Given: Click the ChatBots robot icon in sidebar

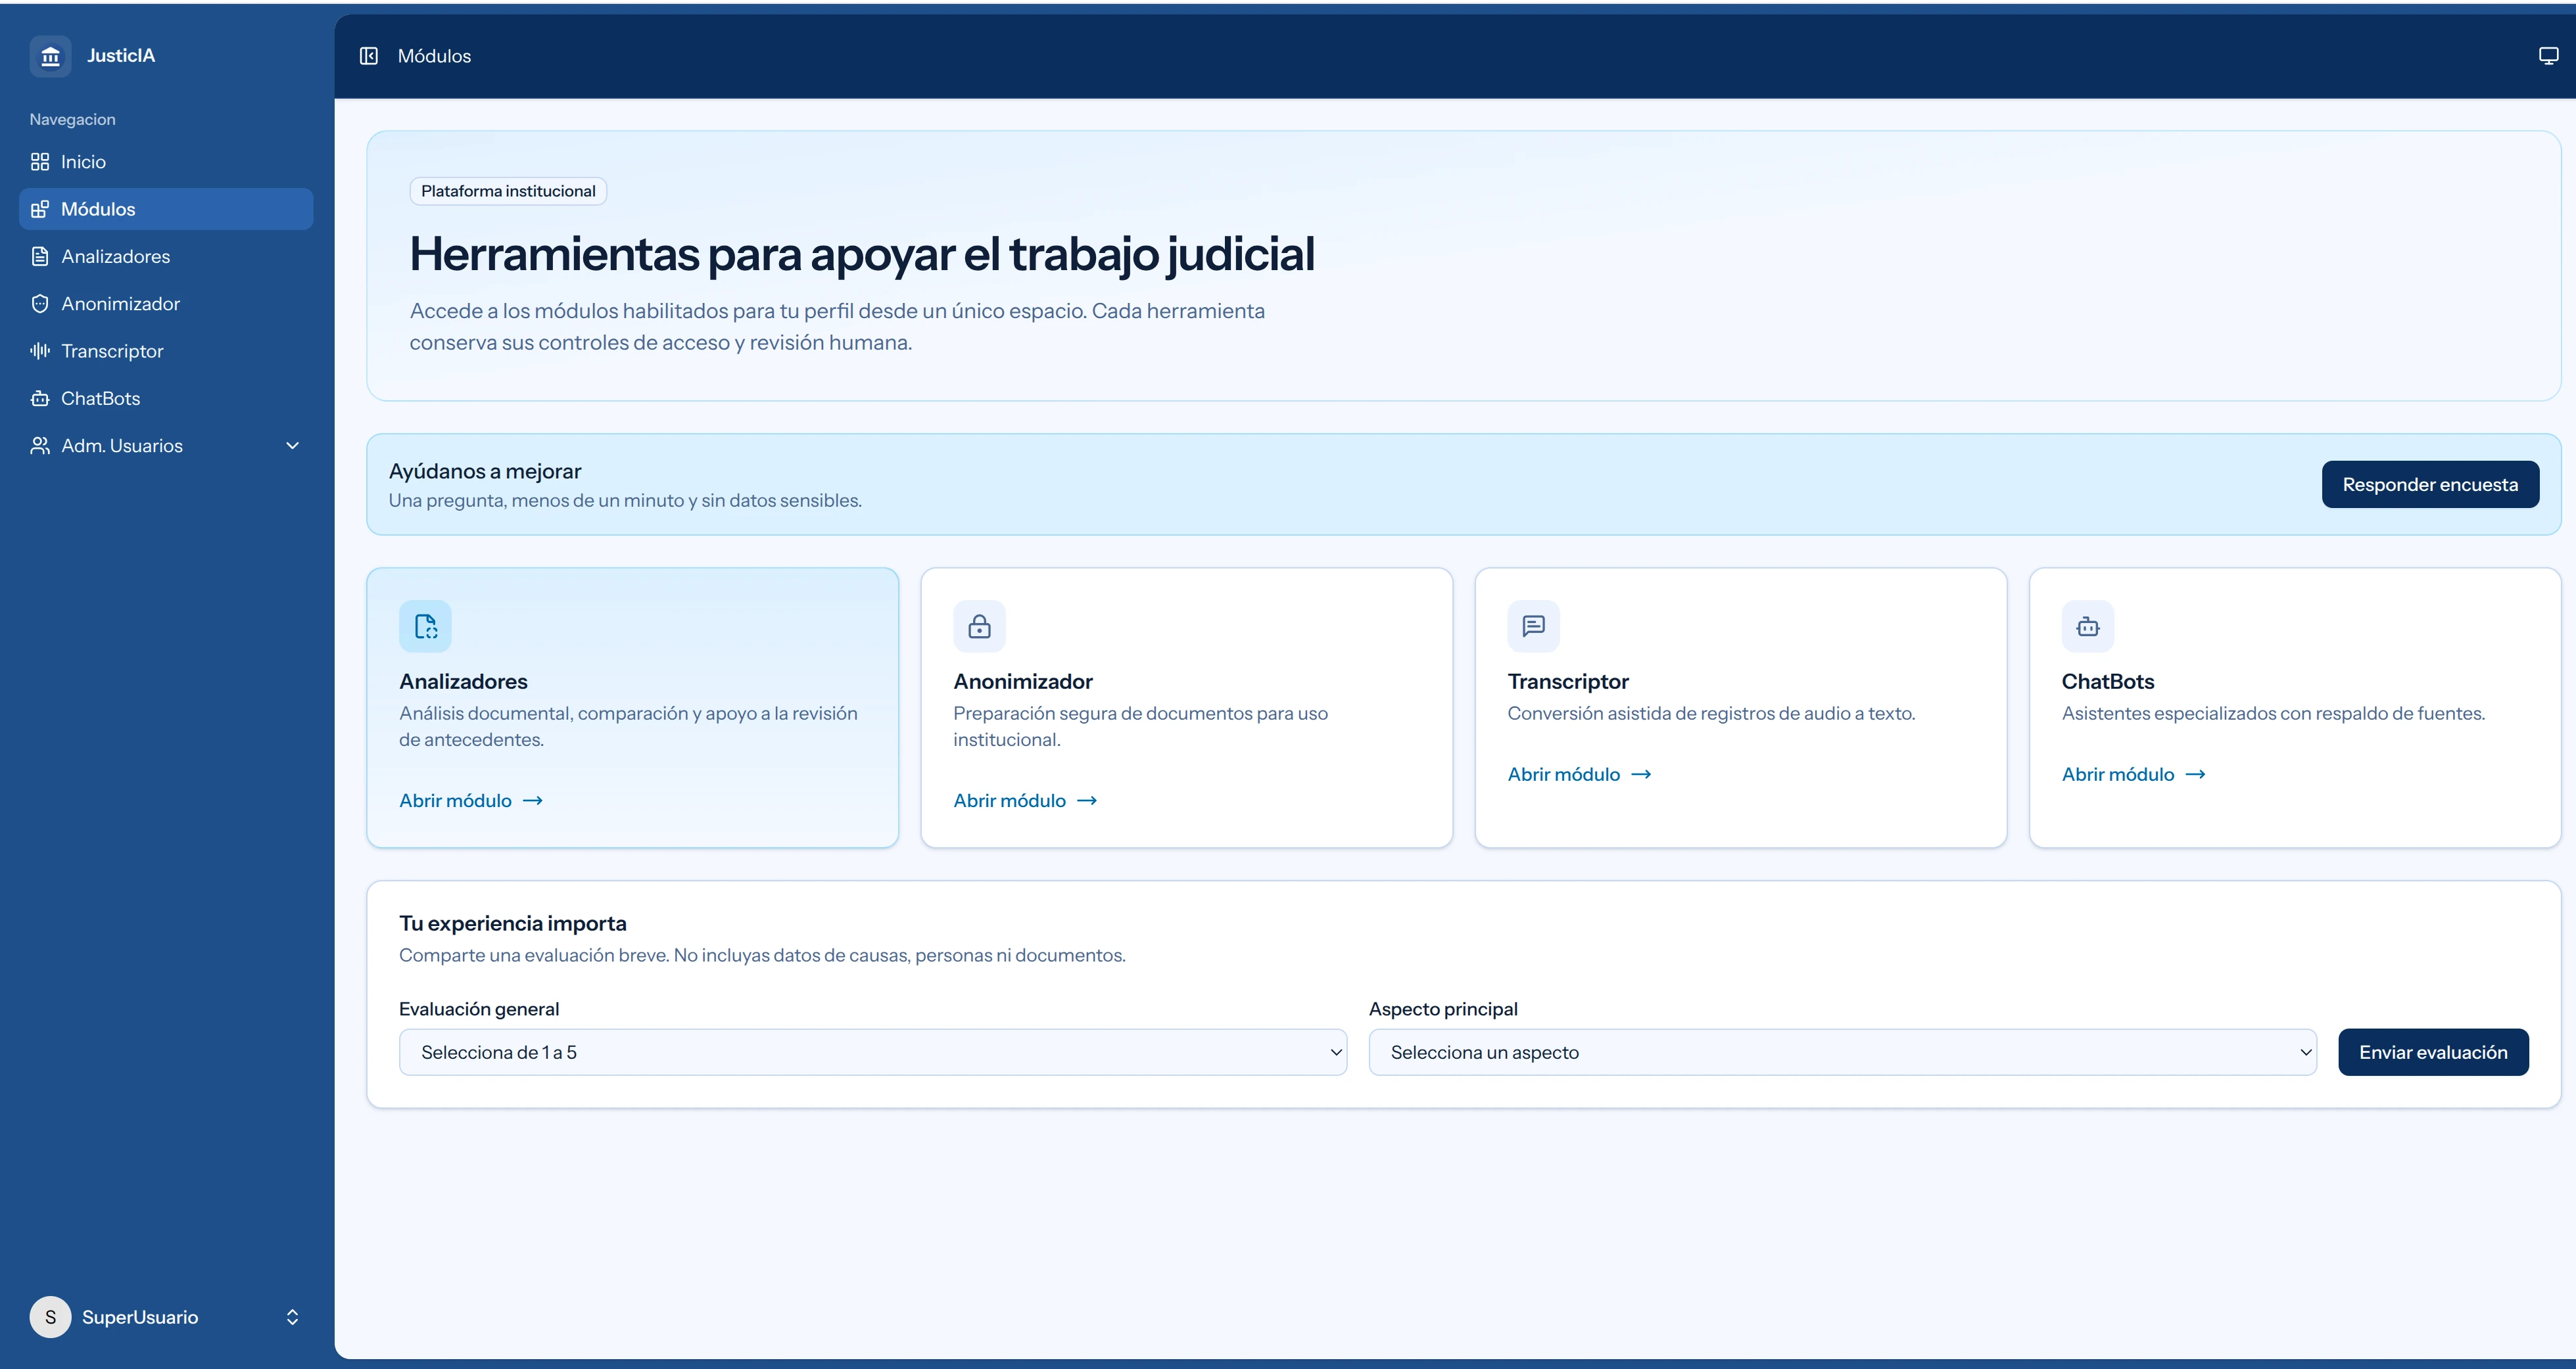Looking at the screenshot, I should coord(40,399).
